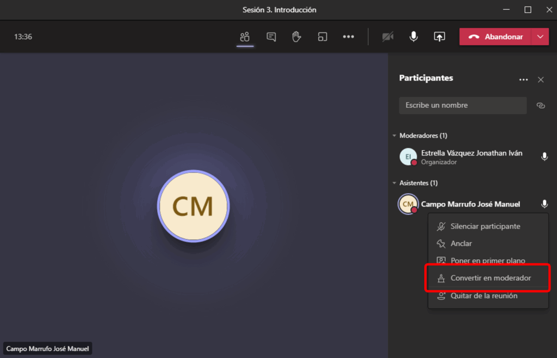Screen dimensions: 557x358
Task: Click the Escribe un nombre search field
Action: click(x=462, y=106)
